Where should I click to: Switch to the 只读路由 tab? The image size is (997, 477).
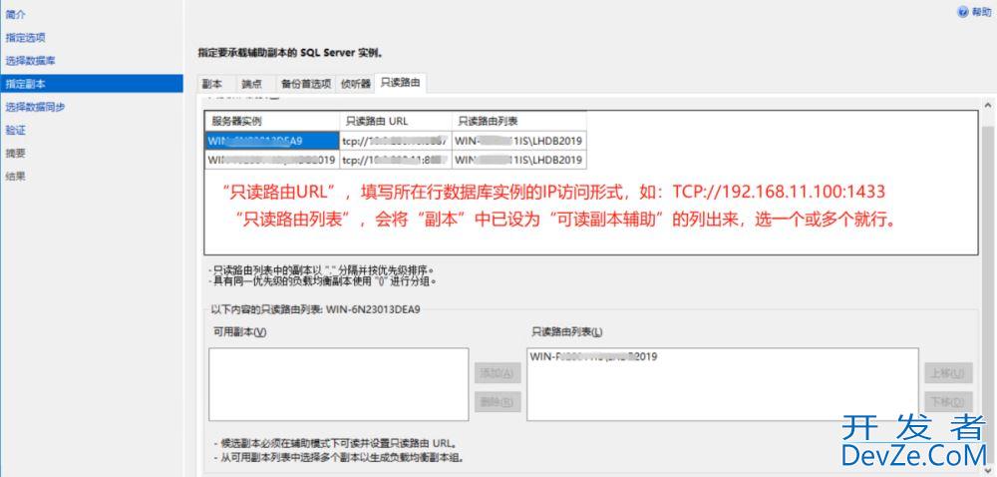(400, 83)
